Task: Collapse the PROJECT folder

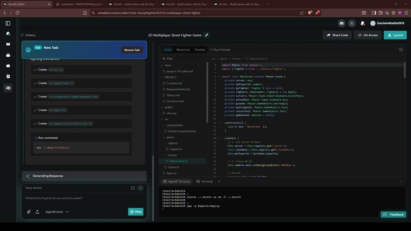Action: point(162,77)
